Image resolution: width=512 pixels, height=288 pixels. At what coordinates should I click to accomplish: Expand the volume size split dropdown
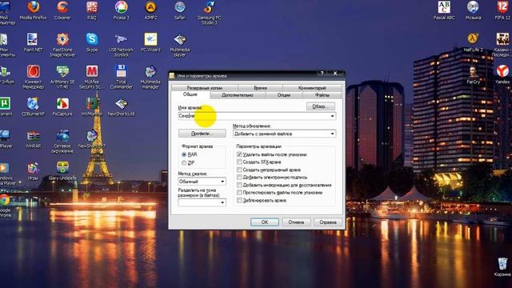222,202
